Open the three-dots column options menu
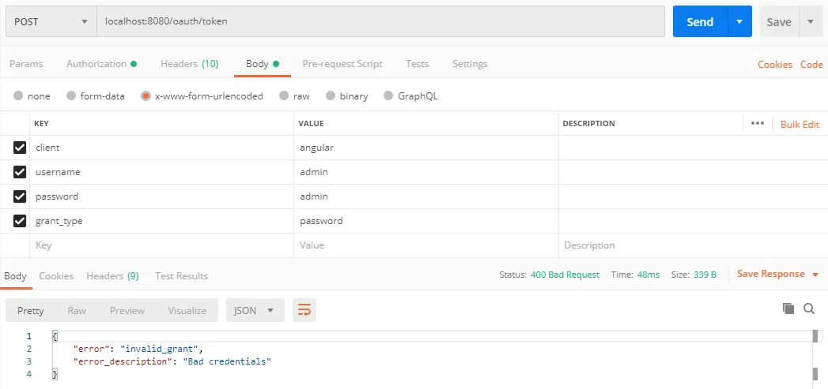 tap(758, 124)
